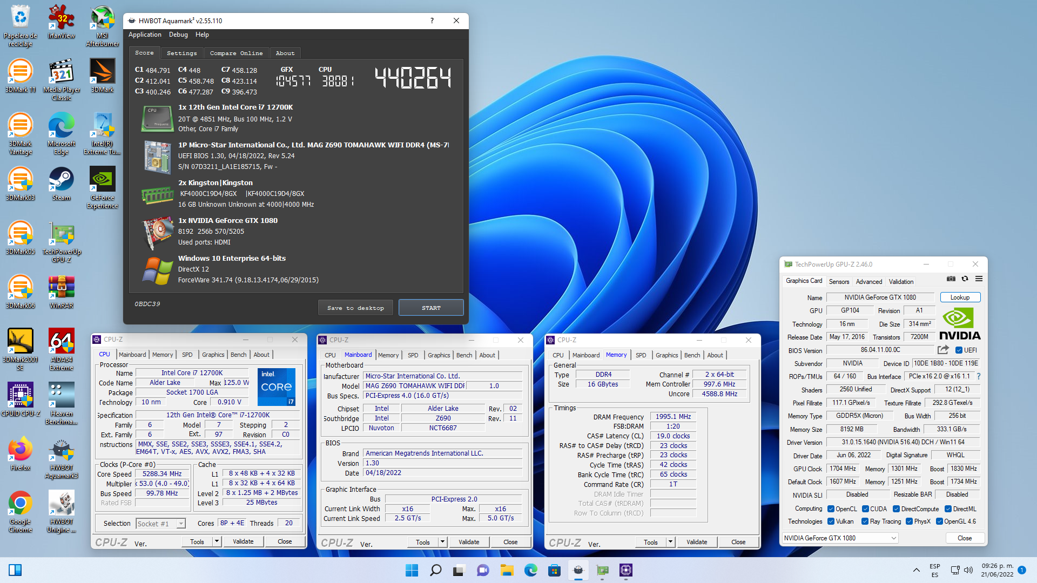Expand Tools dropdown arrow in CPU-Z Mainboard window
1037x583 pixels.
(442, 542)
